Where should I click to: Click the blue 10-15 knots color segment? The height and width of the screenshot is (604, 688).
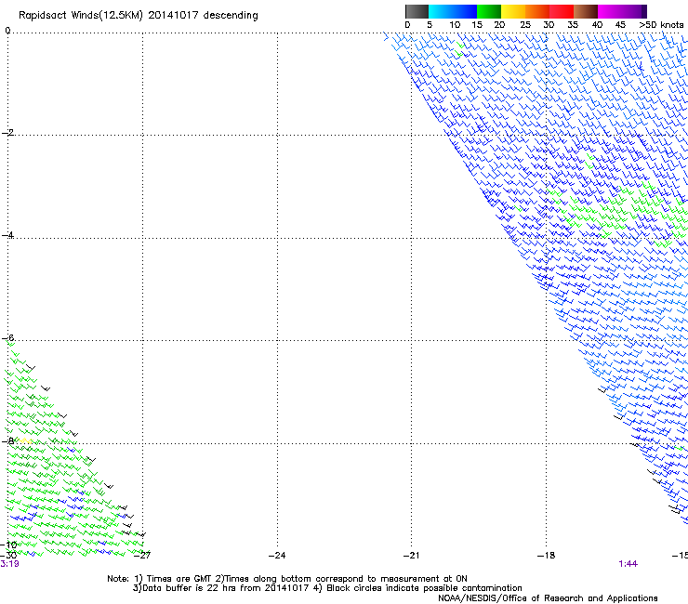pyautogui.click(x=465, y=11)
